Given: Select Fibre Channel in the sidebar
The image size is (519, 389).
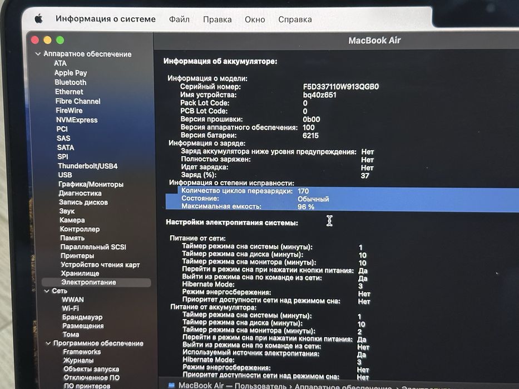Looking at the screenshot, I should (78, 101).
